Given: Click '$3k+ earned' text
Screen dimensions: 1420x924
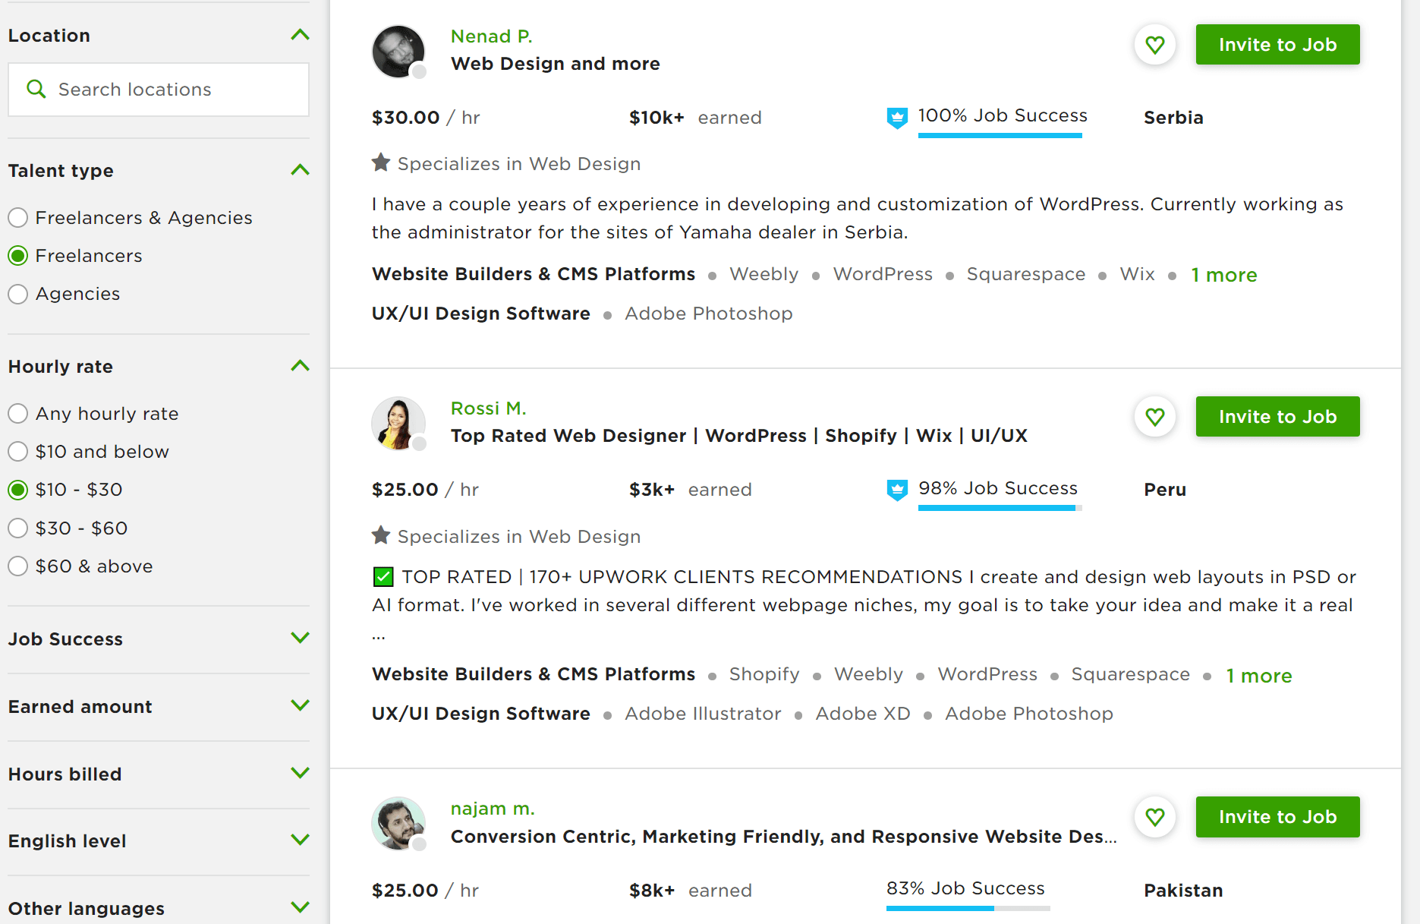Looking at the screenshot, I should (691, 490).
